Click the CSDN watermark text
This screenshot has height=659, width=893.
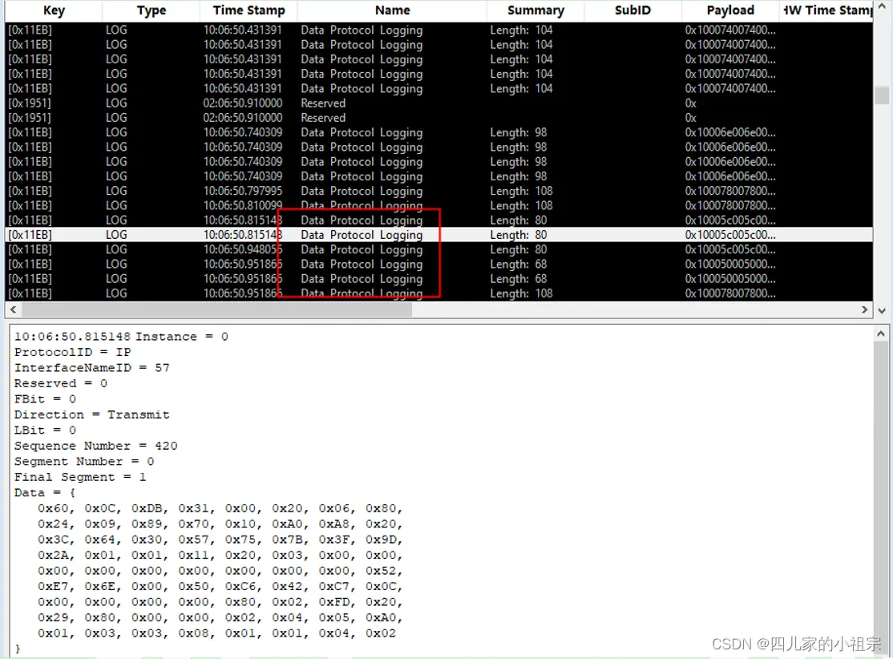point(792,644)
